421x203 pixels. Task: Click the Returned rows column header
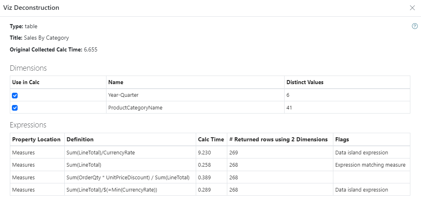278,139
